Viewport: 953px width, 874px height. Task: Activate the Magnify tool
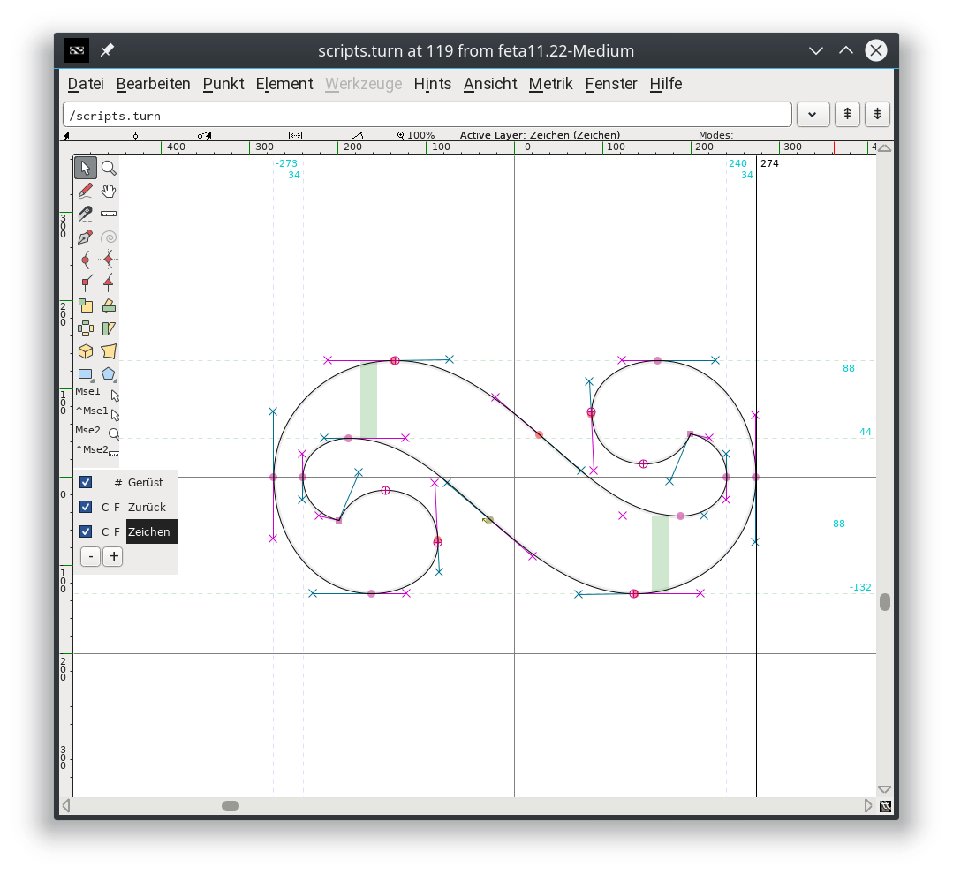tap(108, 167)
